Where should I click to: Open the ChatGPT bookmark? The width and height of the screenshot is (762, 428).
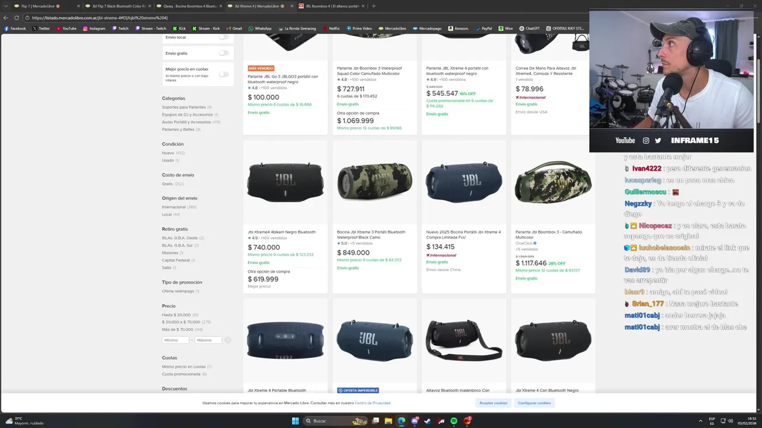coord(529,28)
